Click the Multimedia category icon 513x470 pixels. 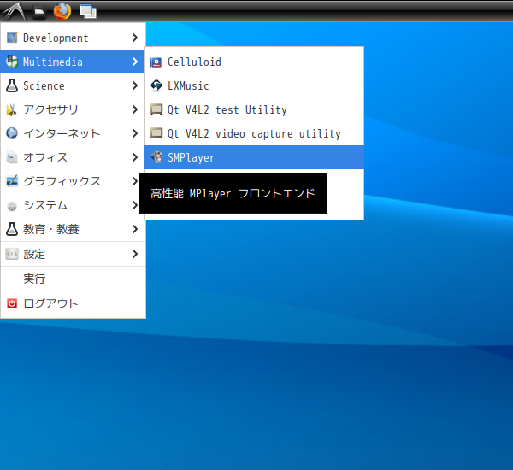click(x=12, y=62)
